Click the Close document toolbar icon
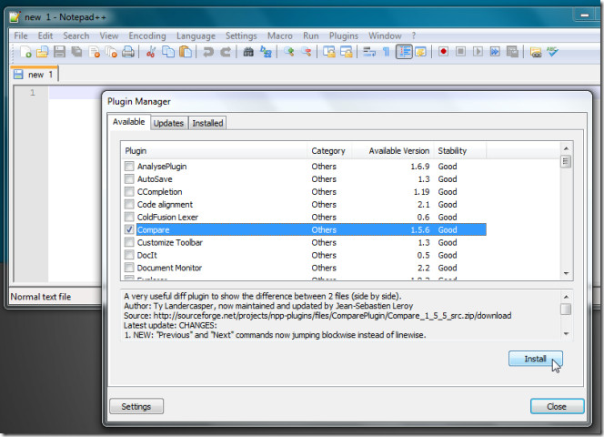The width and height of the screenshot is (604, 437). (94, 52)
